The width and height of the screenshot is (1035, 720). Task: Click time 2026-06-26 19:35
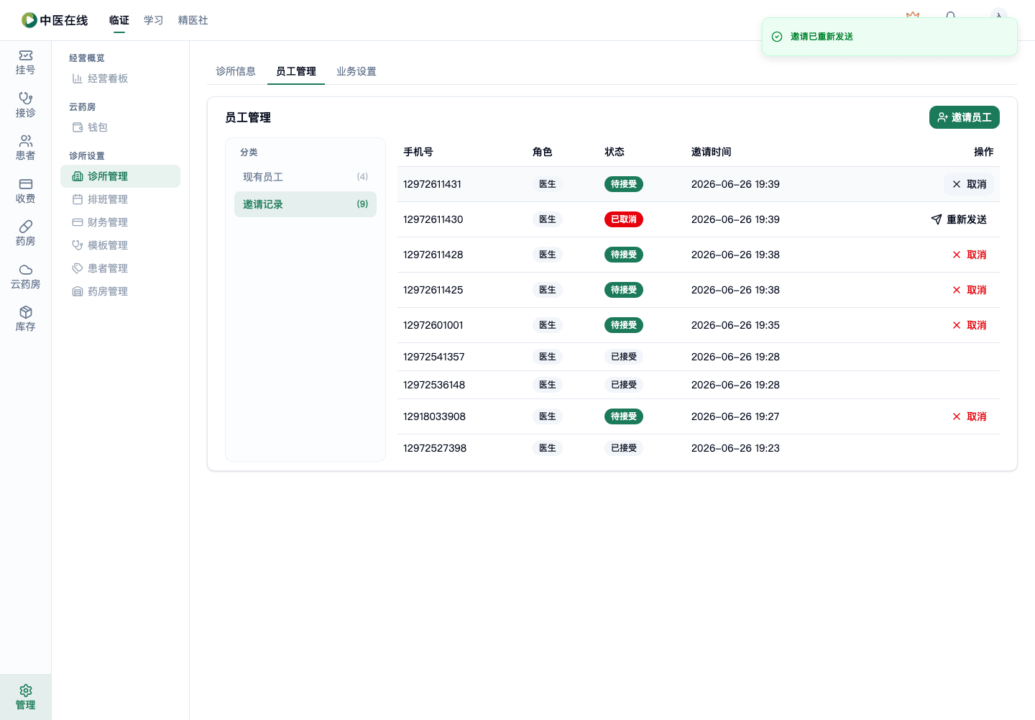pos(735,325)
